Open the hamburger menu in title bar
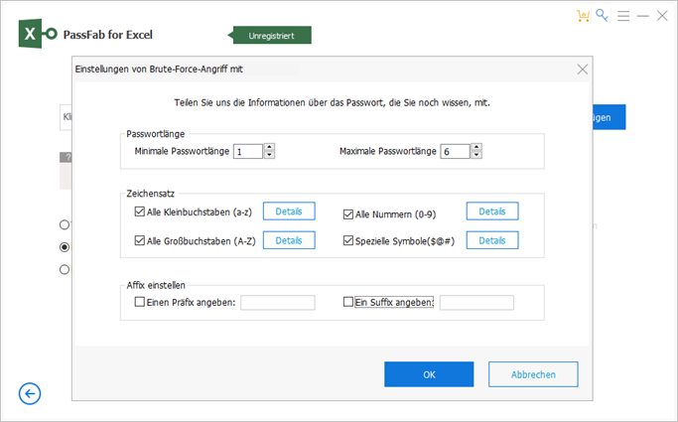The height and width of the screenshot is (422, 678). click(x=623, y=16)
